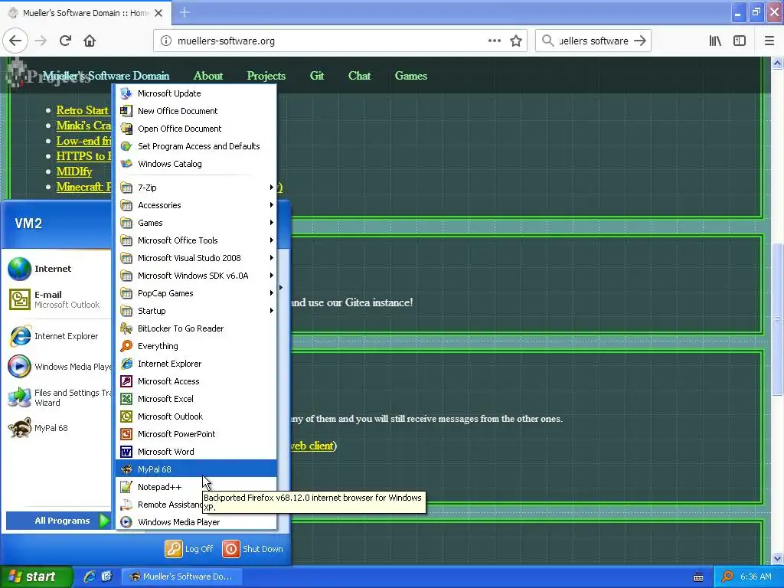Click in the browser search box
Screen dimensions: 784x588
tap(593, 41)
